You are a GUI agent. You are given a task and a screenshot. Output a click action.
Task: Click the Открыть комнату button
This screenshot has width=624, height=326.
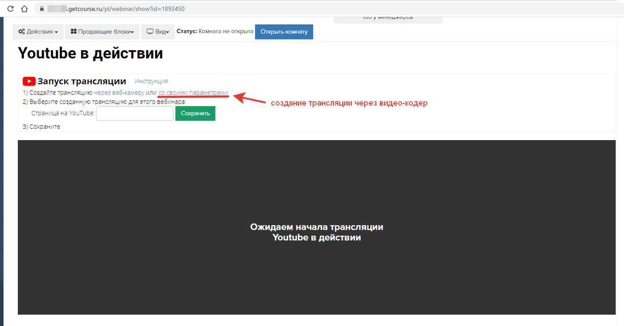[284, 32]
